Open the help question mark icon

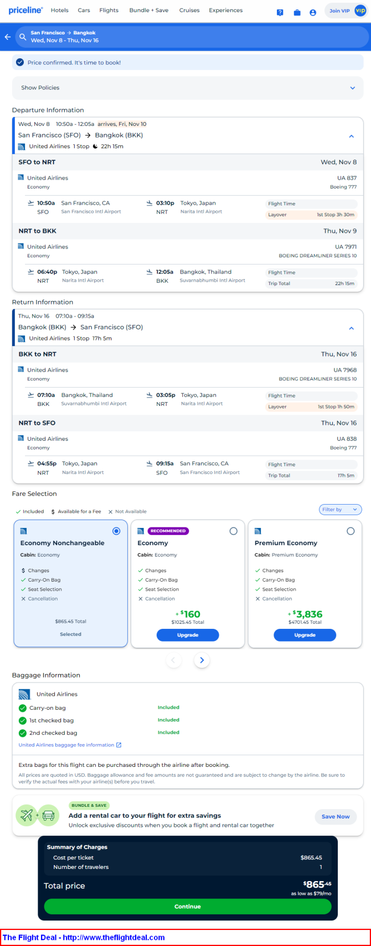[280, 12]
